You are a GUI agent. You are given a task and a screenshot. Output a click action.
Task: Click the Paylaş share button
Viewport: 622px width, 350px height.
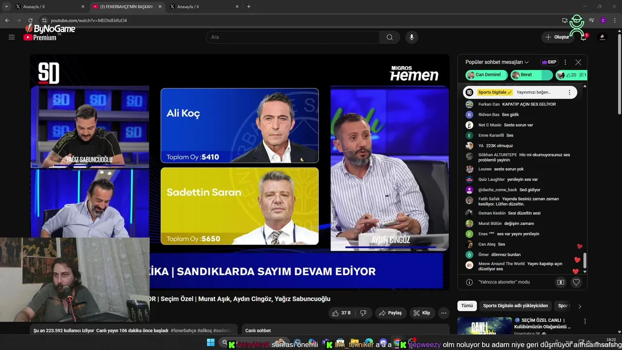390,313
